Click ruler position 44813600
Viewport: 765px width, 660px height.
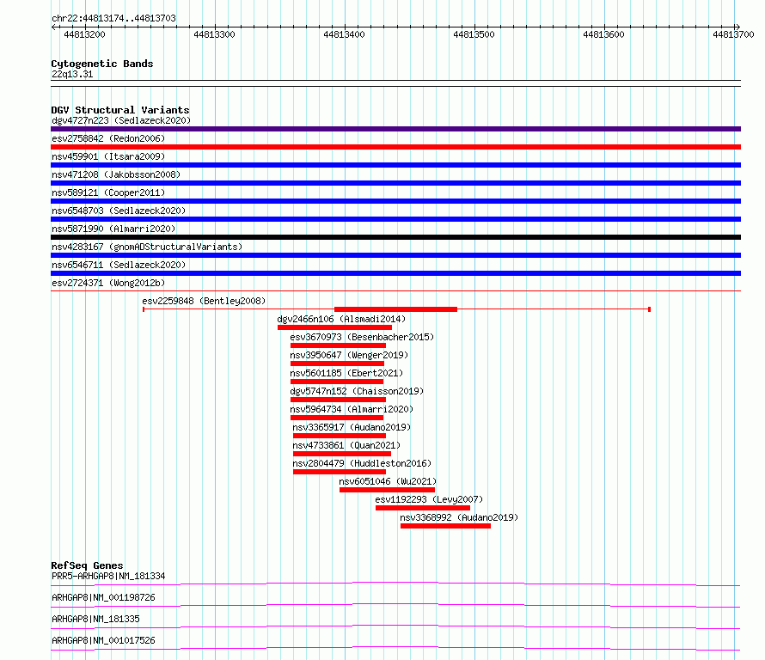603,34
